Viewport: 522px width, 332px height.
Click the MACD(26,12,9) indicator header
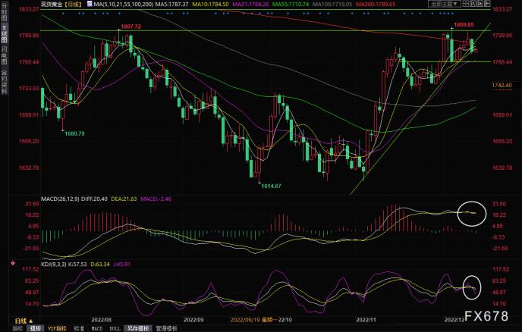(60, 199)
